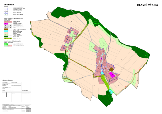Click the dashed green biocentrum legend symbol
This screenshot has width=162, height=114.
click(6, 44)
